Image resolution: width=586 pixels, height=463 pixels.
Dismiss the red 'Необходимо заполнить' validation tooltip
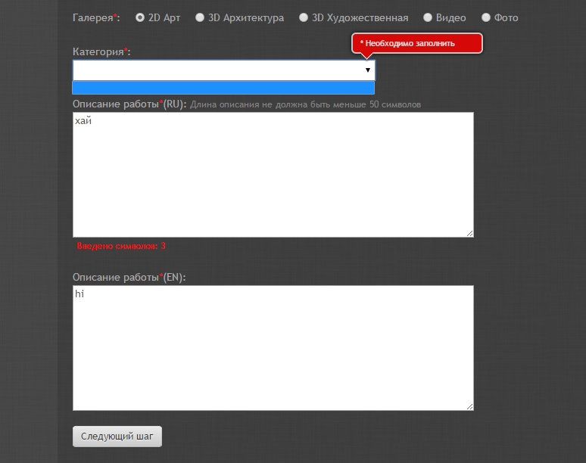(x=417, y=44)
